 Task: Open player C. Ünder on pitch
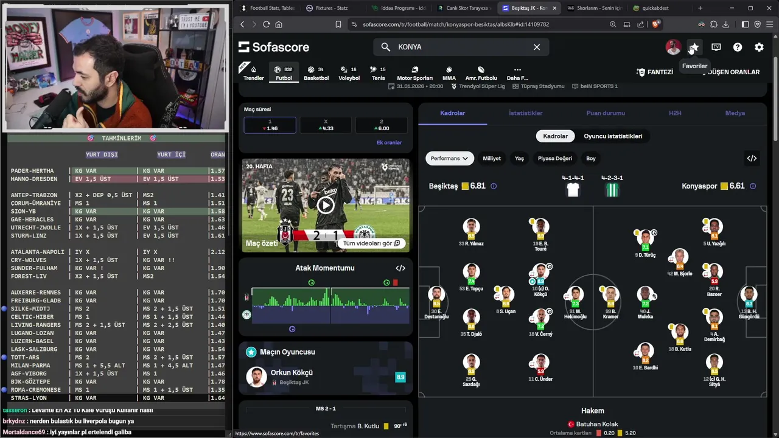coord(540,367)
